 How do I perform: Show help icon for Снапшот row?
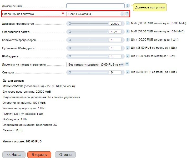127,72
